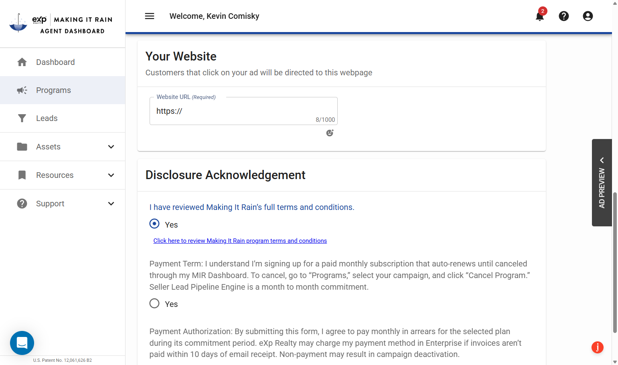Viewport: 618px width, 365px height.
Task: Click the Resources bookmark icon
Action: [22, 175]
